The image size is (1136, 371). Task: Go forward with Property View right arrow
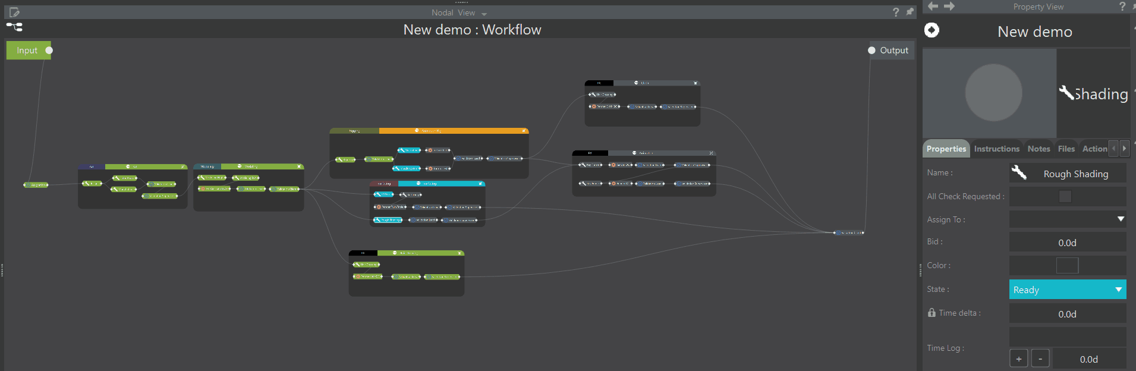point(949,7)
